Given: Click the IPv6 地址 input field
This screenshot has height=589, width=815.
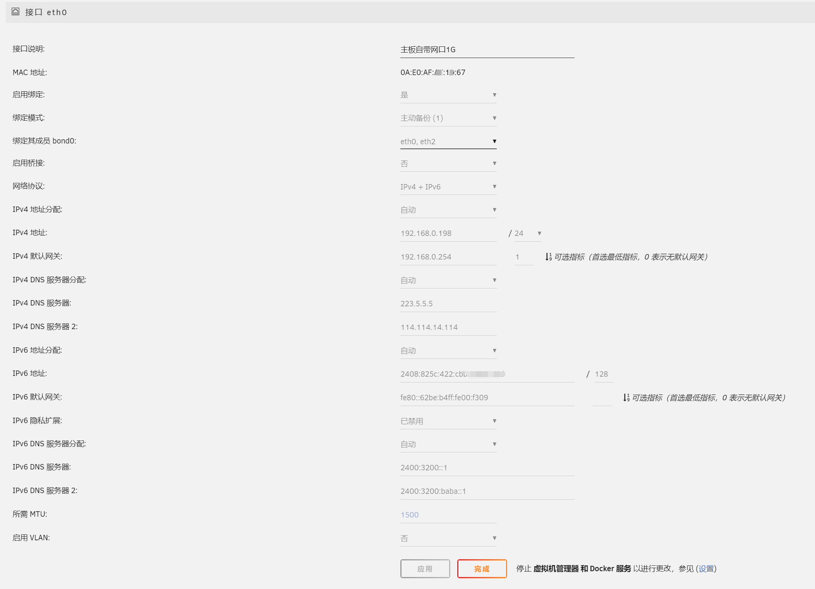Looking at the screenshot, I should coord(487,374).
